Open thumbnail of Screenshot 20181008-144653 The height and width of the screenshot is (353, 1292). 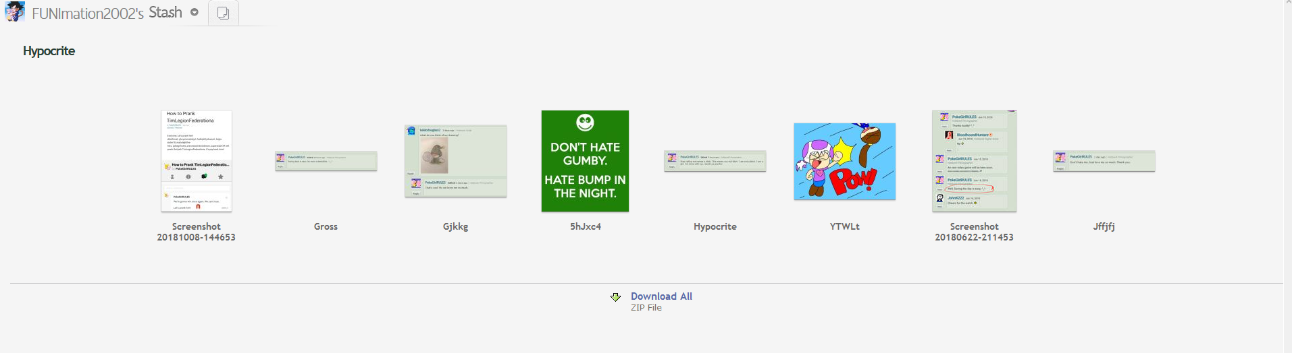point(197,161)
